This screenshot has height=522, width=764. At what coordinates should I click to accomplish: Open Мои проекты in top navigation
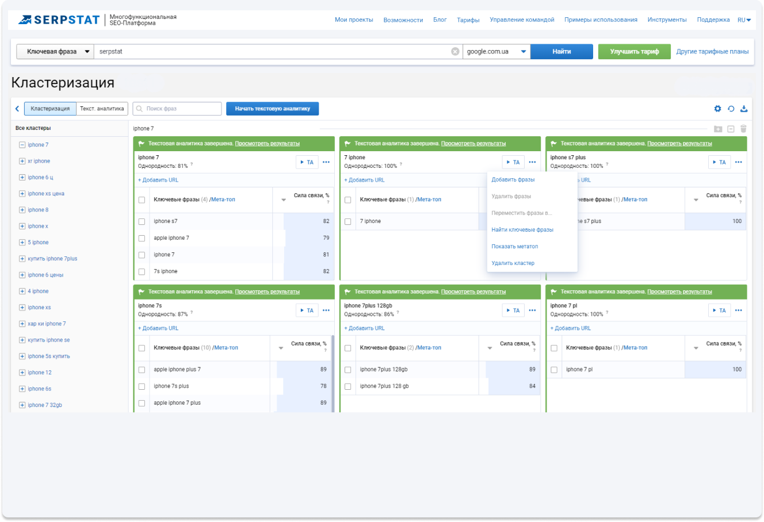point(354,20)
